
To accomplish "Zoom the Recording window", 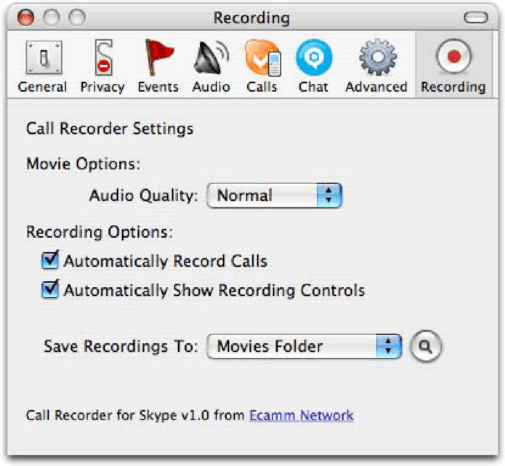I will coord(77,18).
